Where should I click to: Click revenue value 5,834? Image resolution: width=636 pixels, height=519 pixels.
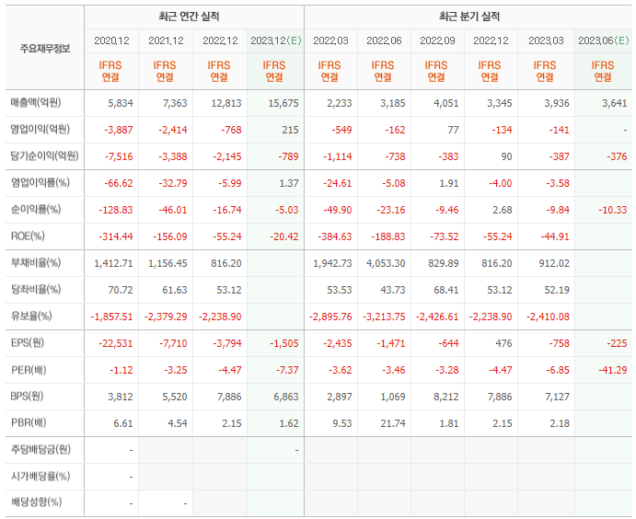click(121, 103)
